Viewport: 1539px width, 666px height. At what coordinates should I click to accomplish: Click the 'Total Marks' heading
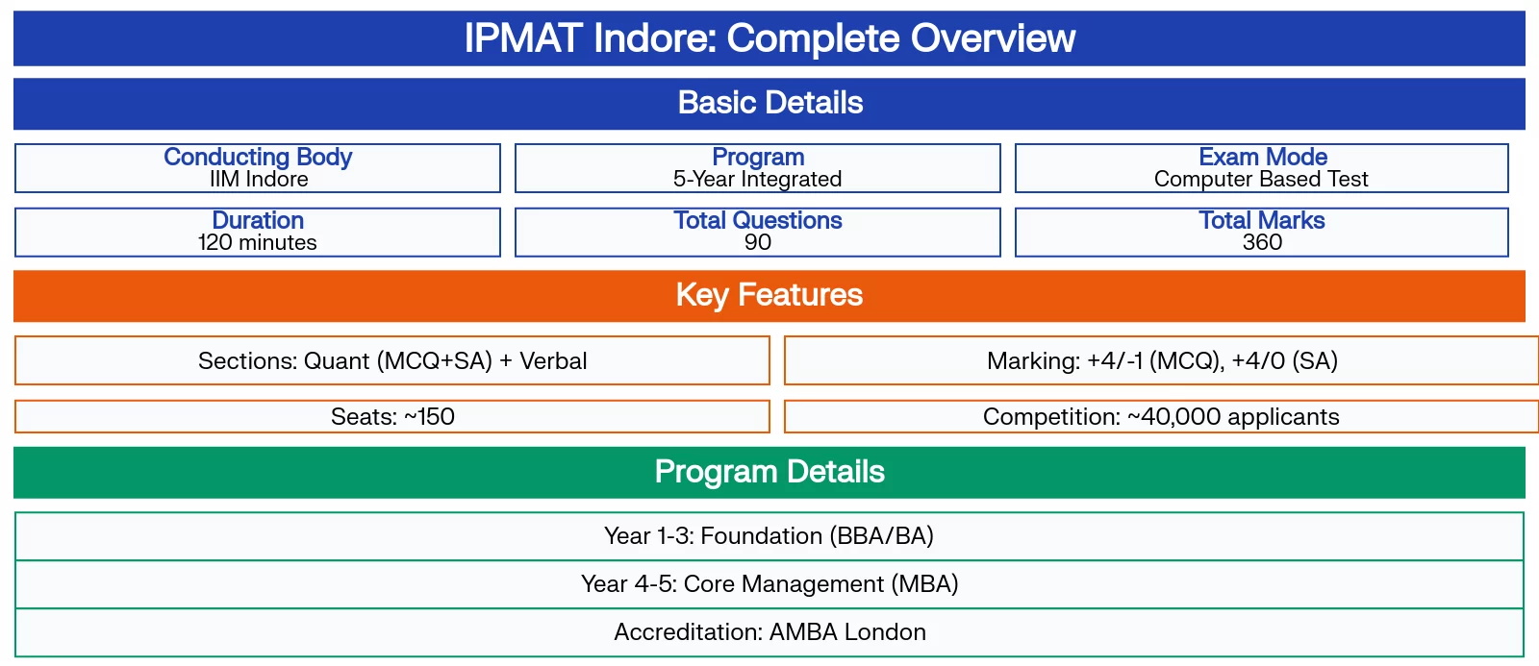1262,220
